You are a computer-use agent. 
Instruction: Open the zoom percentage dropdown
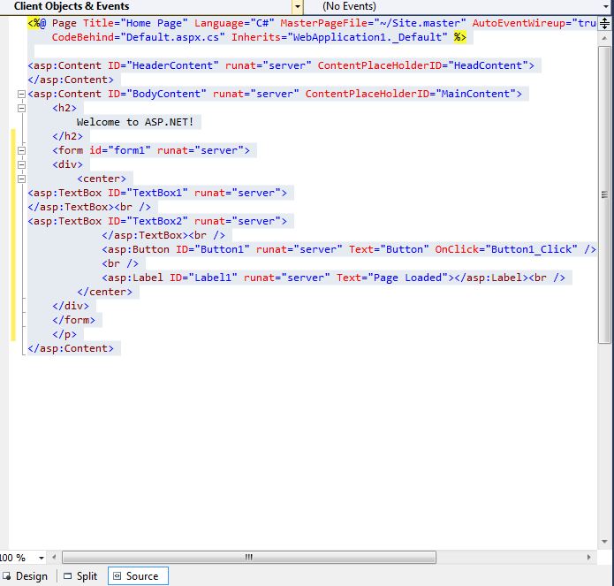(42, 558)
